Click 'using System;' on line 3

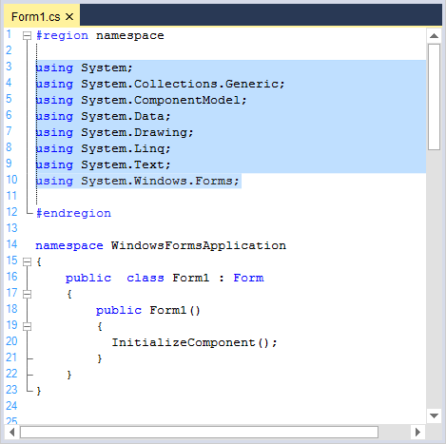point(84,68)
